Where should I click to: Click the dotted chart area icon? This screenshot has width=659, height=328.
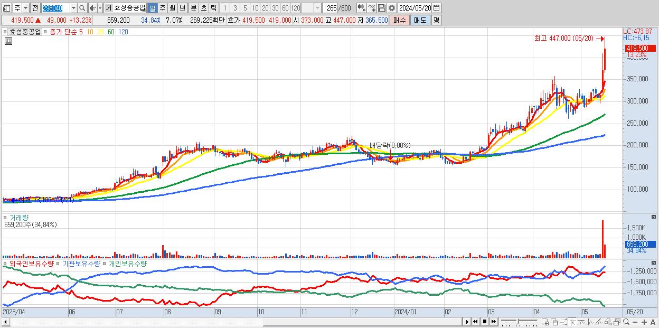pyautogui.click(x=563, y=322)
